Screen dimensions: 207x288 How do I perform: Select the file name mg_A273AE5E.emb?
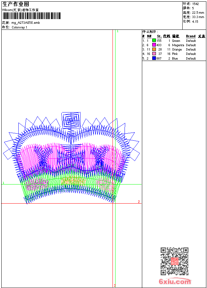click(x=25, y=23)
